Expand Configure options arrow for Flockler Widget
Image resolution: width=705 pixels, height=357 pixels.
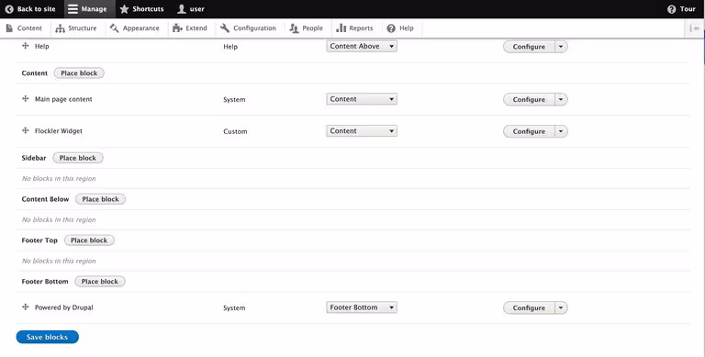[561, 131]
